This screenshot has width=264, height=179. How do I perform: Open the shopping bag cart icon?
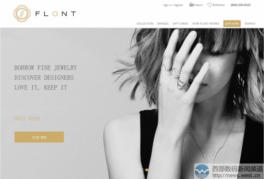[191, 5]
